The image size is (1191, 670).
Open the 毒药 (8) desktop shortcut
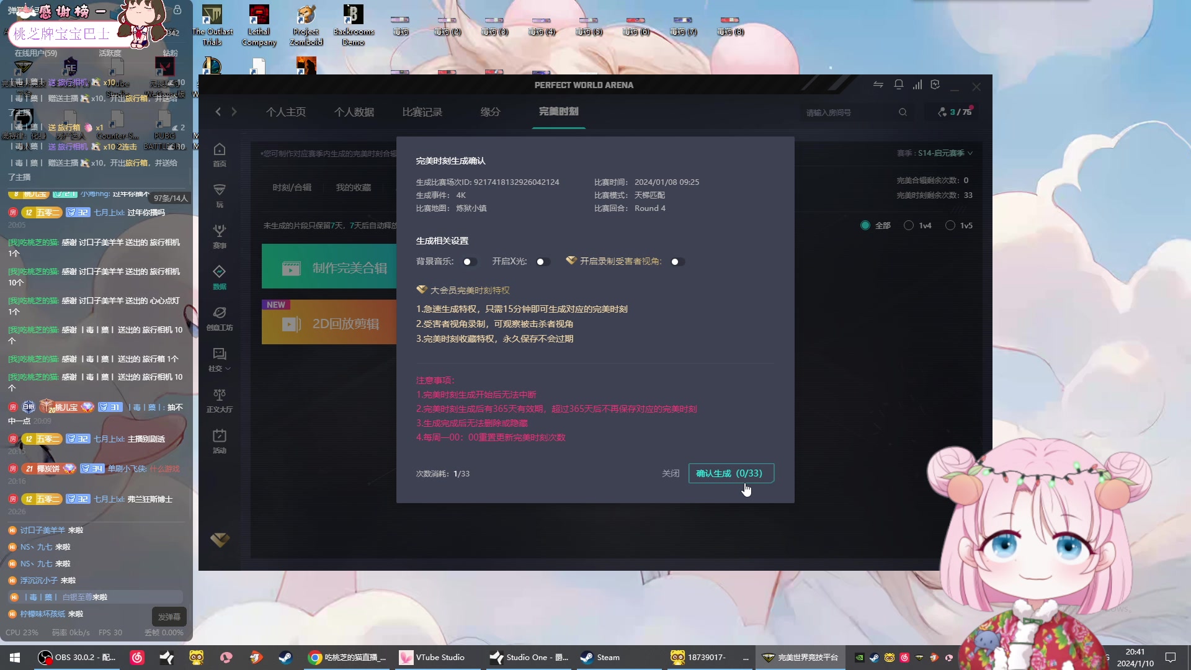730,25
